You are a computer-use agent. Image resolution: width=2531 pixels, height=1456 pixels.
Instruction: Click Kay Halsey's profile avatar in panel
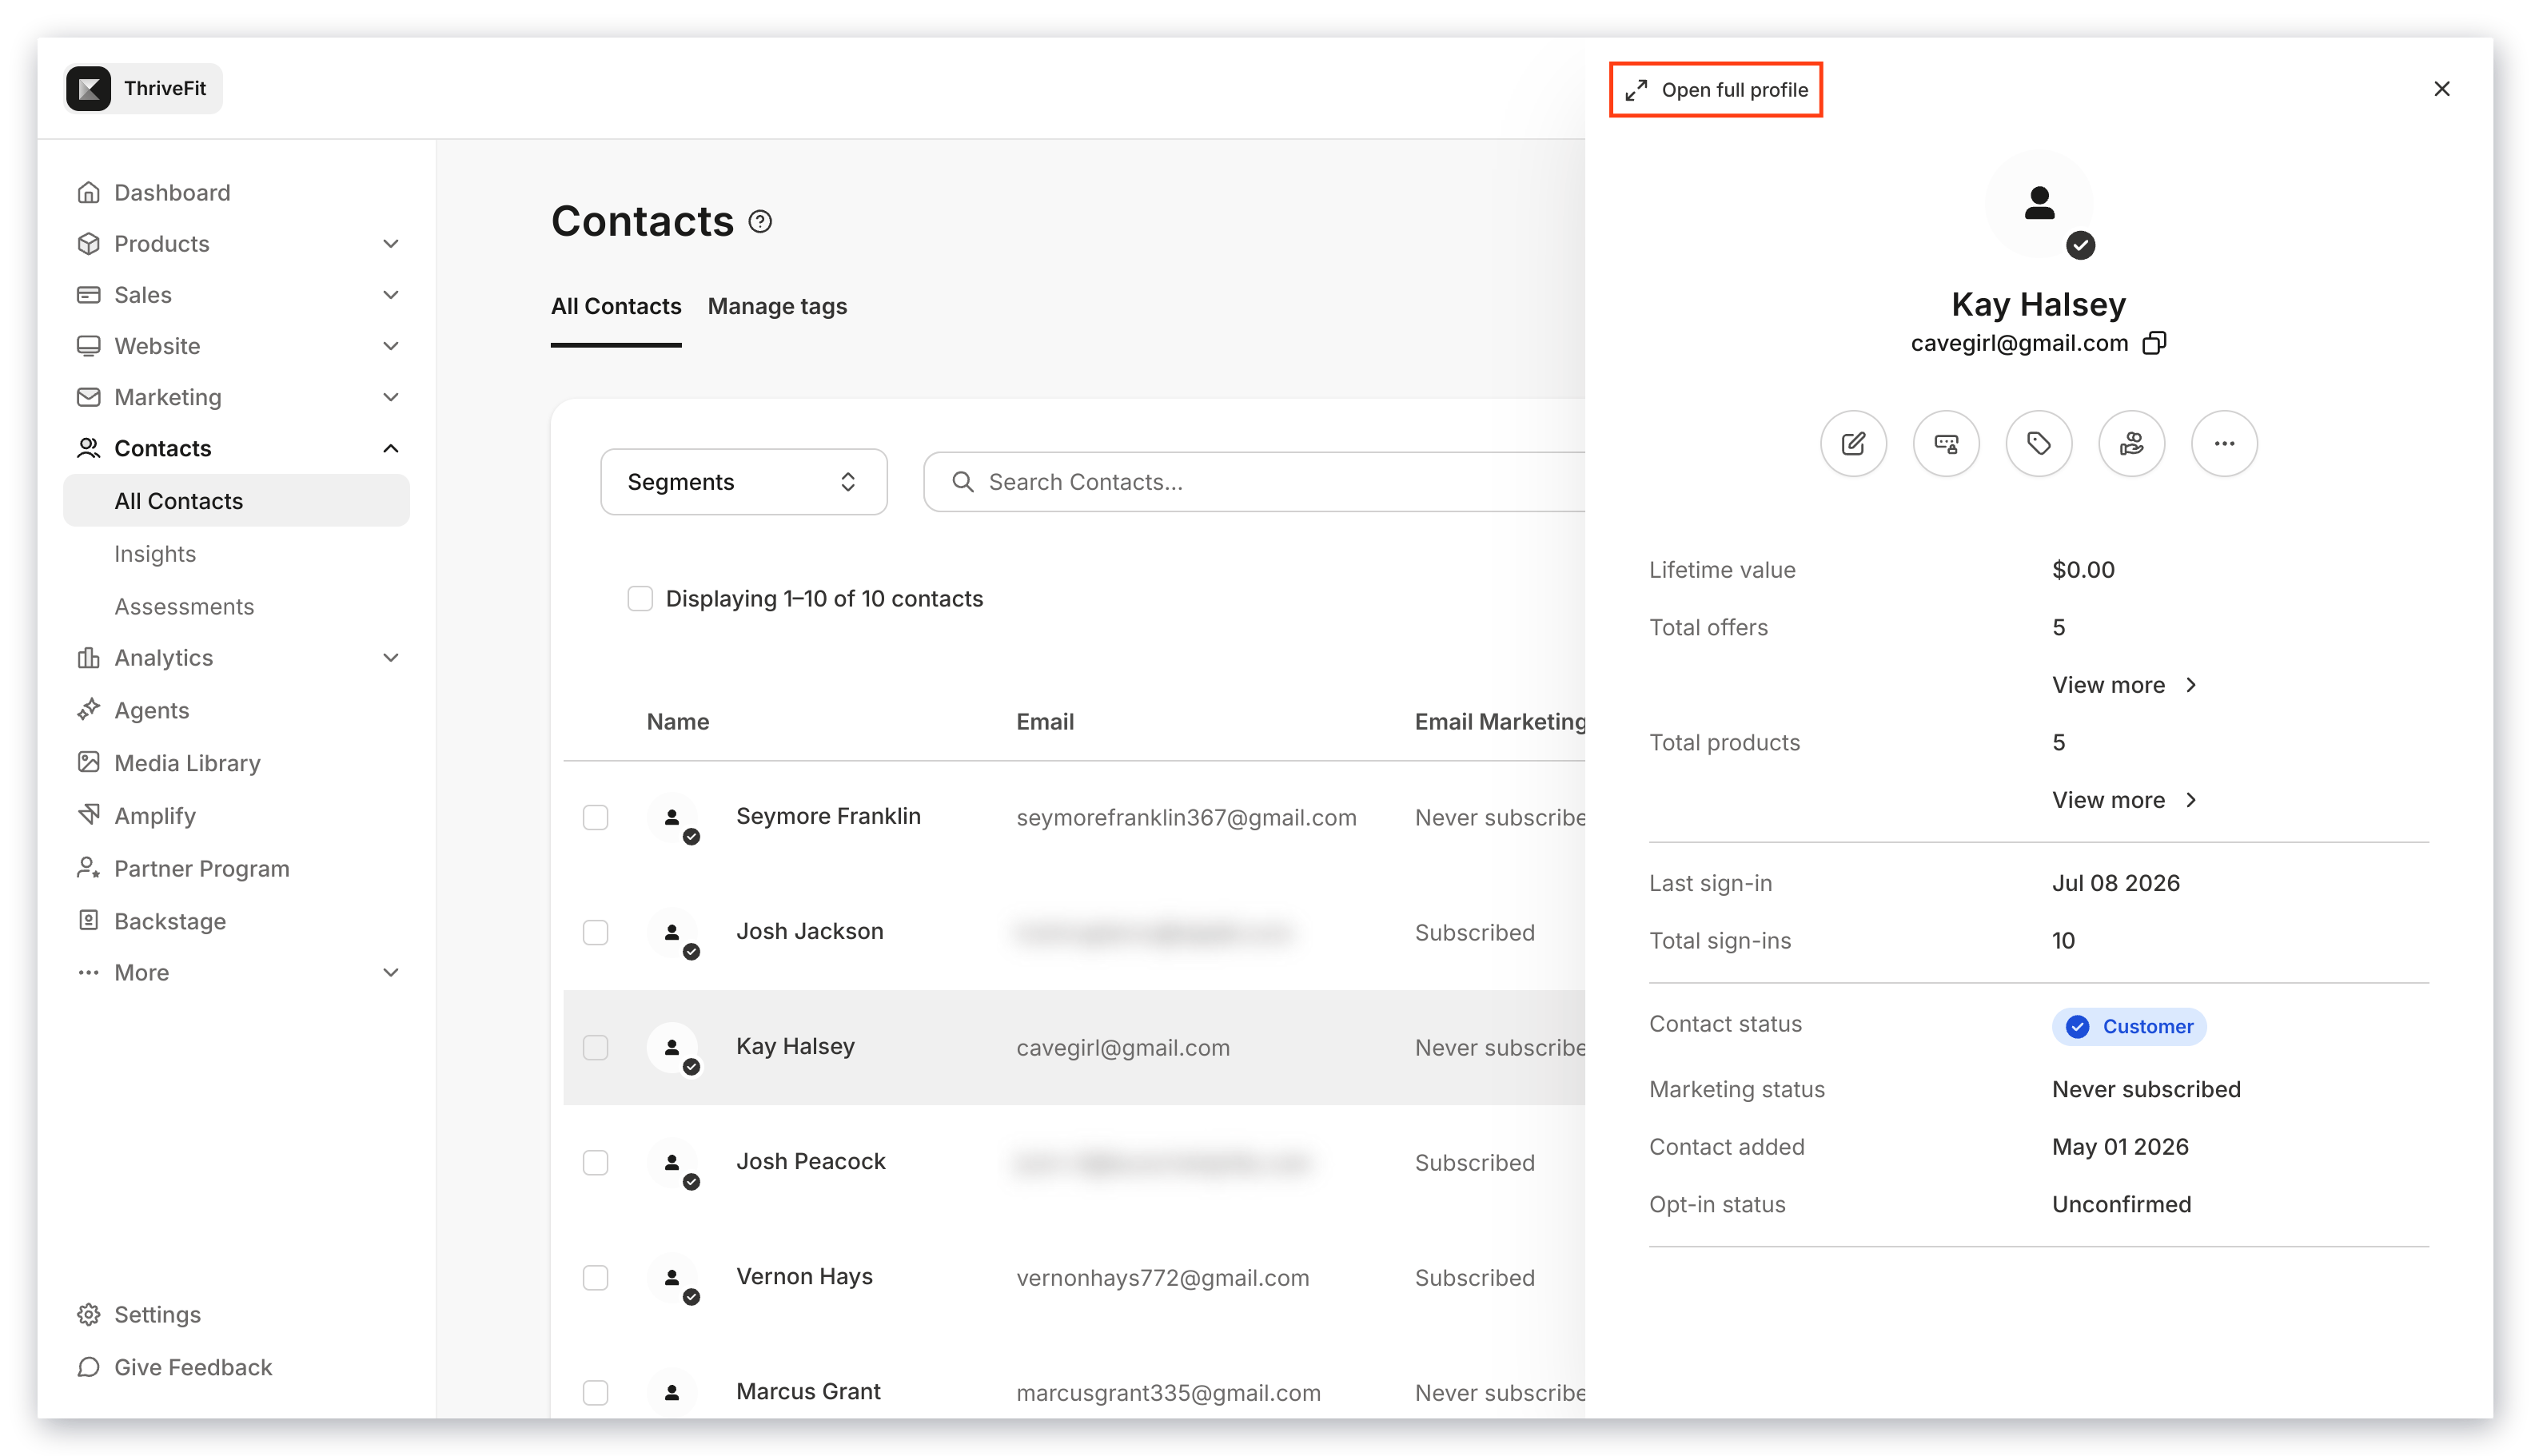[x=2039, y=204]
